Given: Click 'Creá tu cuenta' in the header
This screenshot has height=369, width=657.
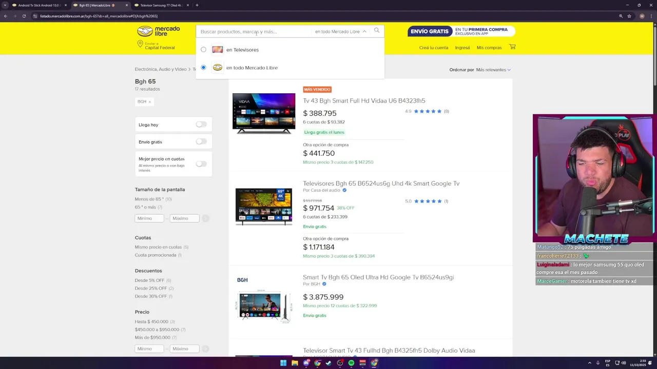Looking at the screenshot, I should pos(434,48).
